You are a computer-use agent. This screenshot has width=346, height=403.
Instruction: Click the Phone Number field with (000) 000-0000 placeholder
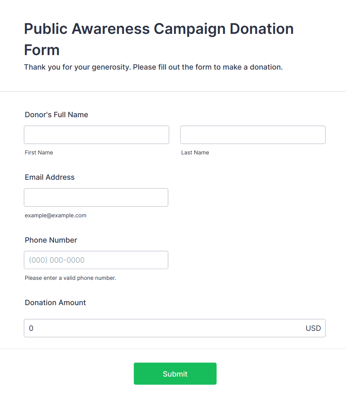tap(96, 260)
